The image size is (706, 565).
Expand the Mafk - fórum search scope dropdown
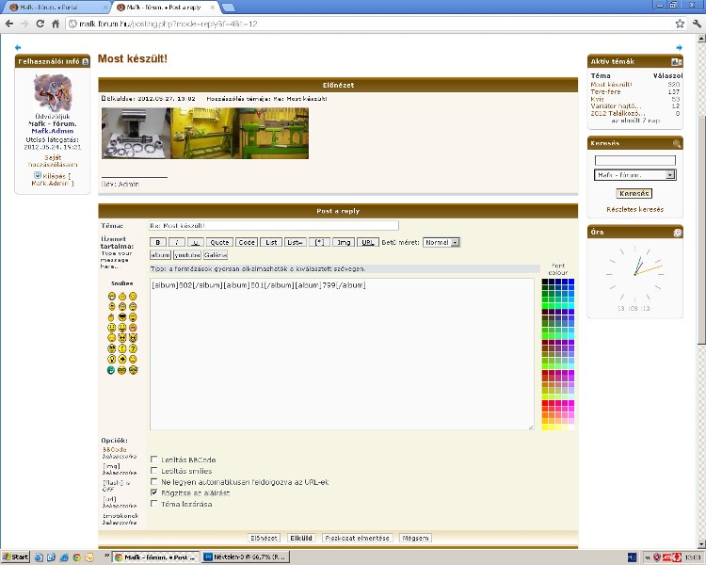pyautogui.click(x=635, y=175)
